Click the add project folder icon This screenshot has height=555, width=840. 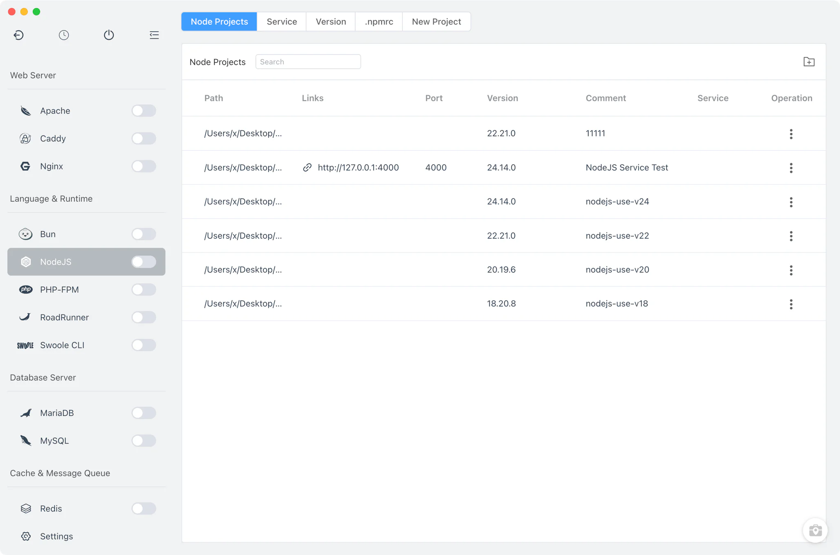(x=809, y=62)
